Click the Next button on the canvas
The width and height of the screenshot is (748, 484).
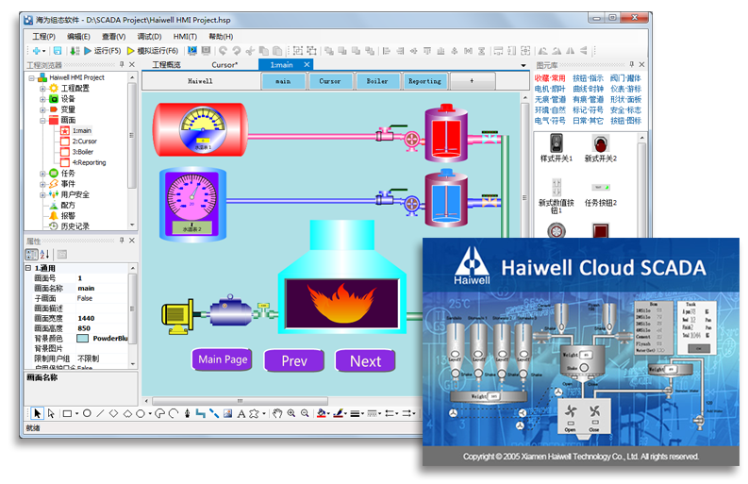(x=365, y=360)
